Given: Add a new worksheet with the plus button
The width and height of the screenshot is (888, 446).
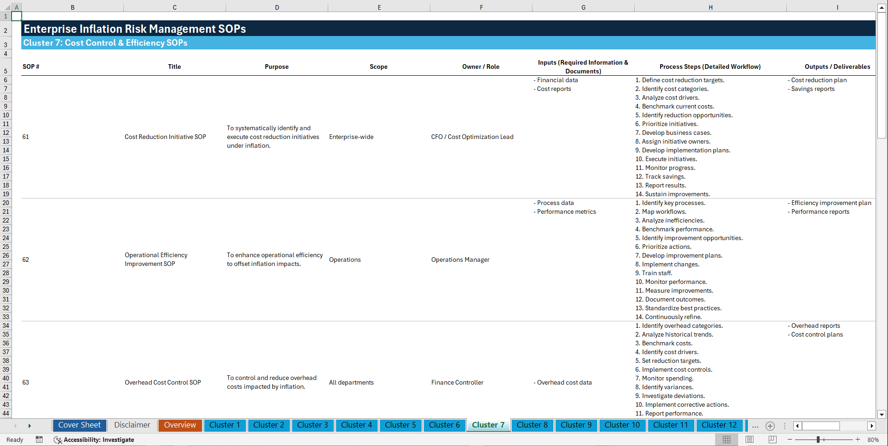Looking at the screenshot, I should 770,426.
